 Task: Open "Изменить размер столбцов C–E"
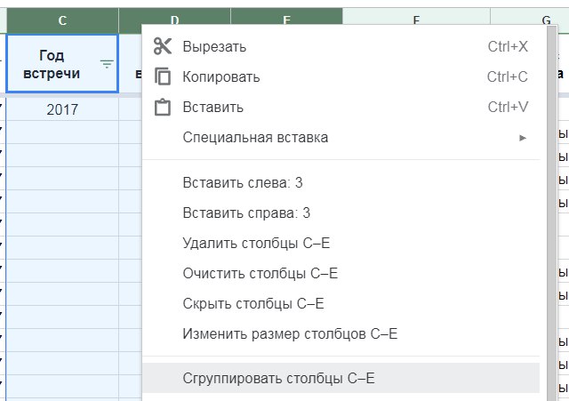pos(289,334)
